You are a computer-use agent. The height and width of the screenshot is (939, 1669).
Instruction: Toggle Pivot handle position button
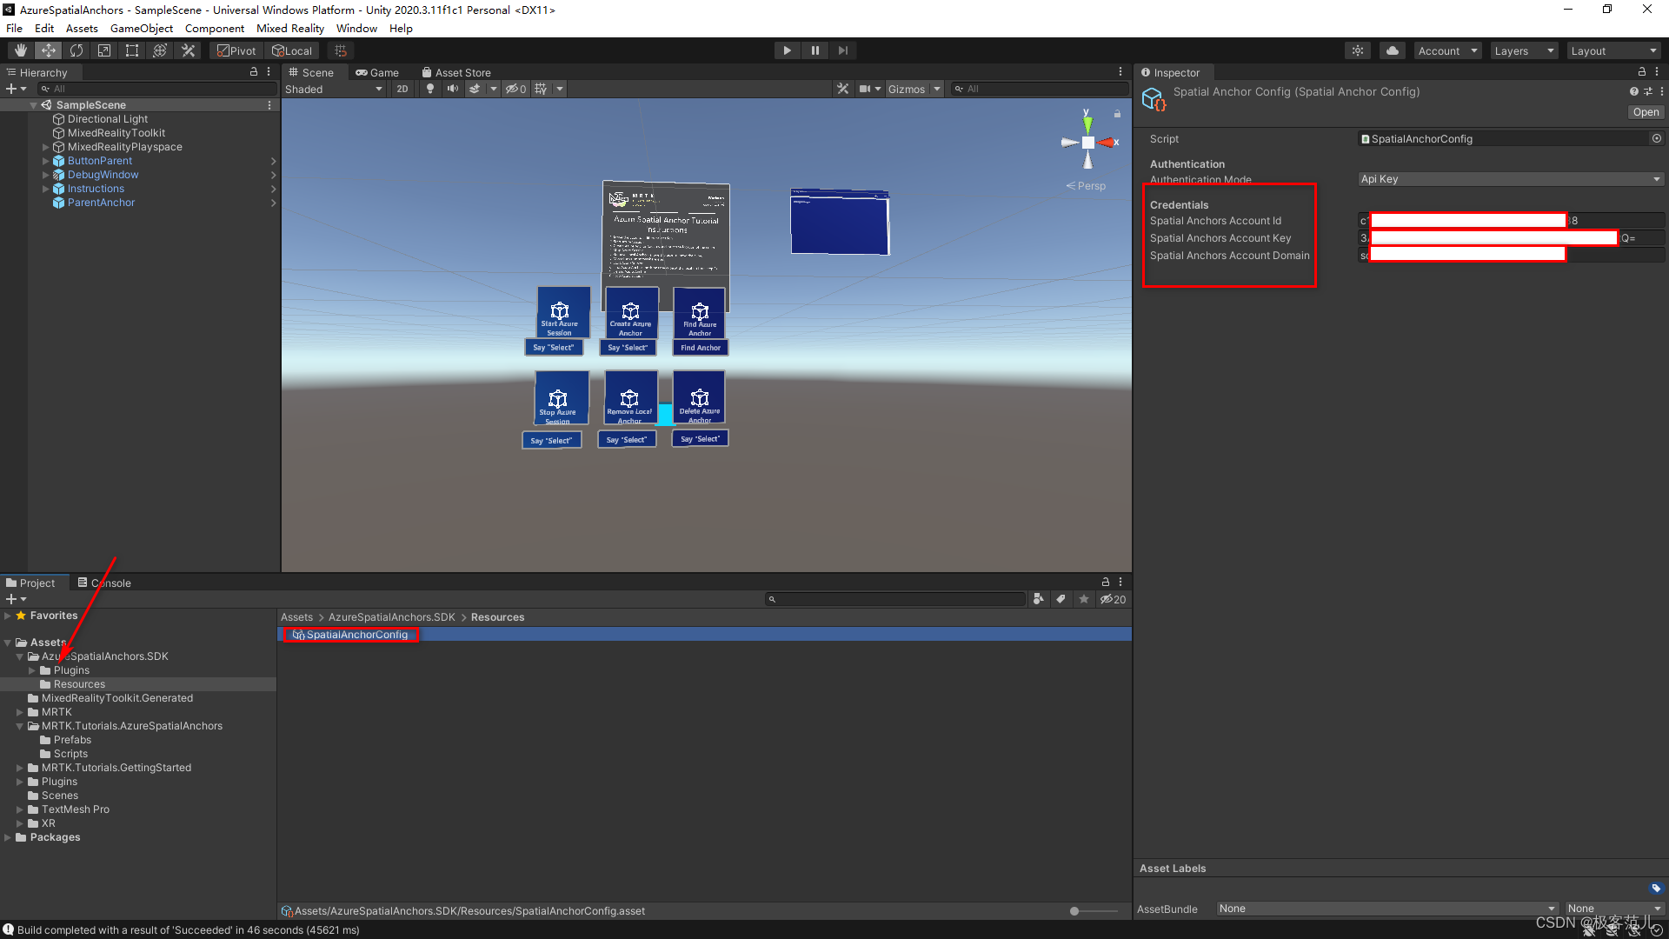236,50
